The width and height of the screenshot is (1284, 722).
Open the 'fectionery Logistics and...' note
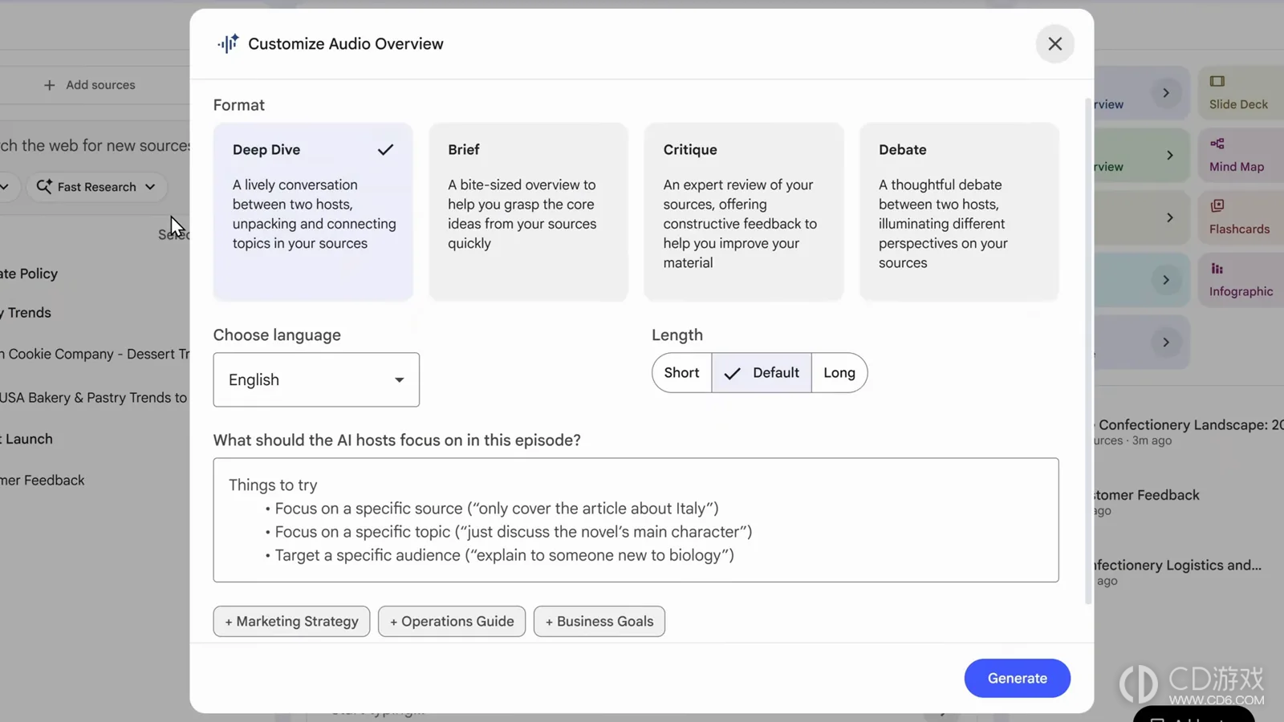[1177, 573]
